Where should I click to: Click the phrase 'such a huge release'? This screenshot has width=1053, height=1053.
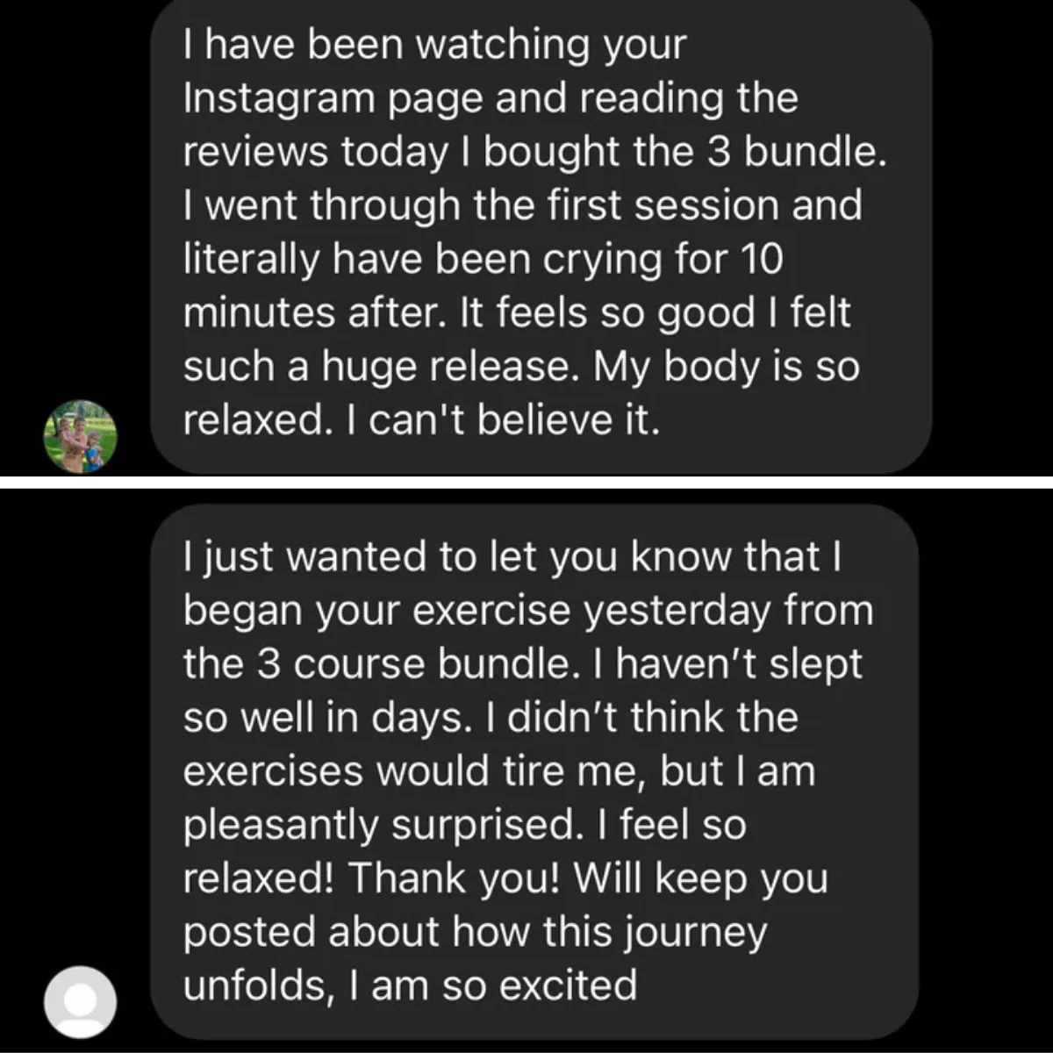pyautogui.click(x=380, y=367)
